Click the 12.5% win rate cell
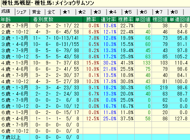Viewport: 190px width, 140px height. (x=92, y=118)
